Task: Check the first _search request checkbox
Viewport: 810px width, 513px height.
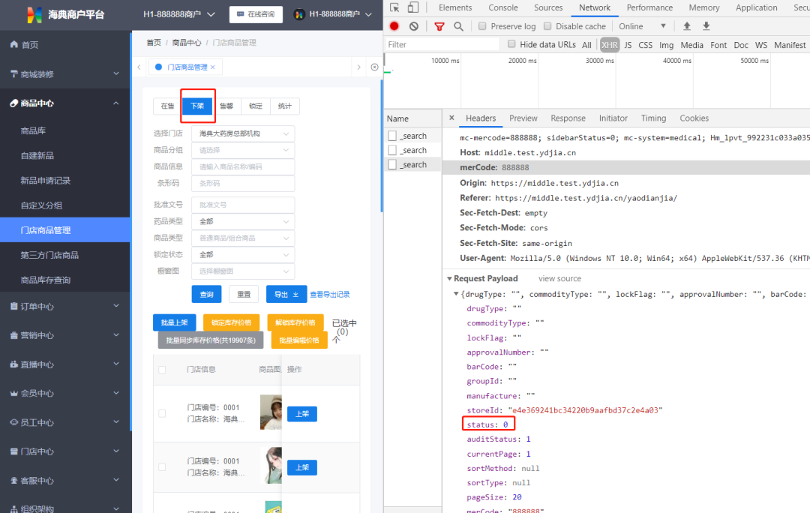Action: [x=392, y=135]
